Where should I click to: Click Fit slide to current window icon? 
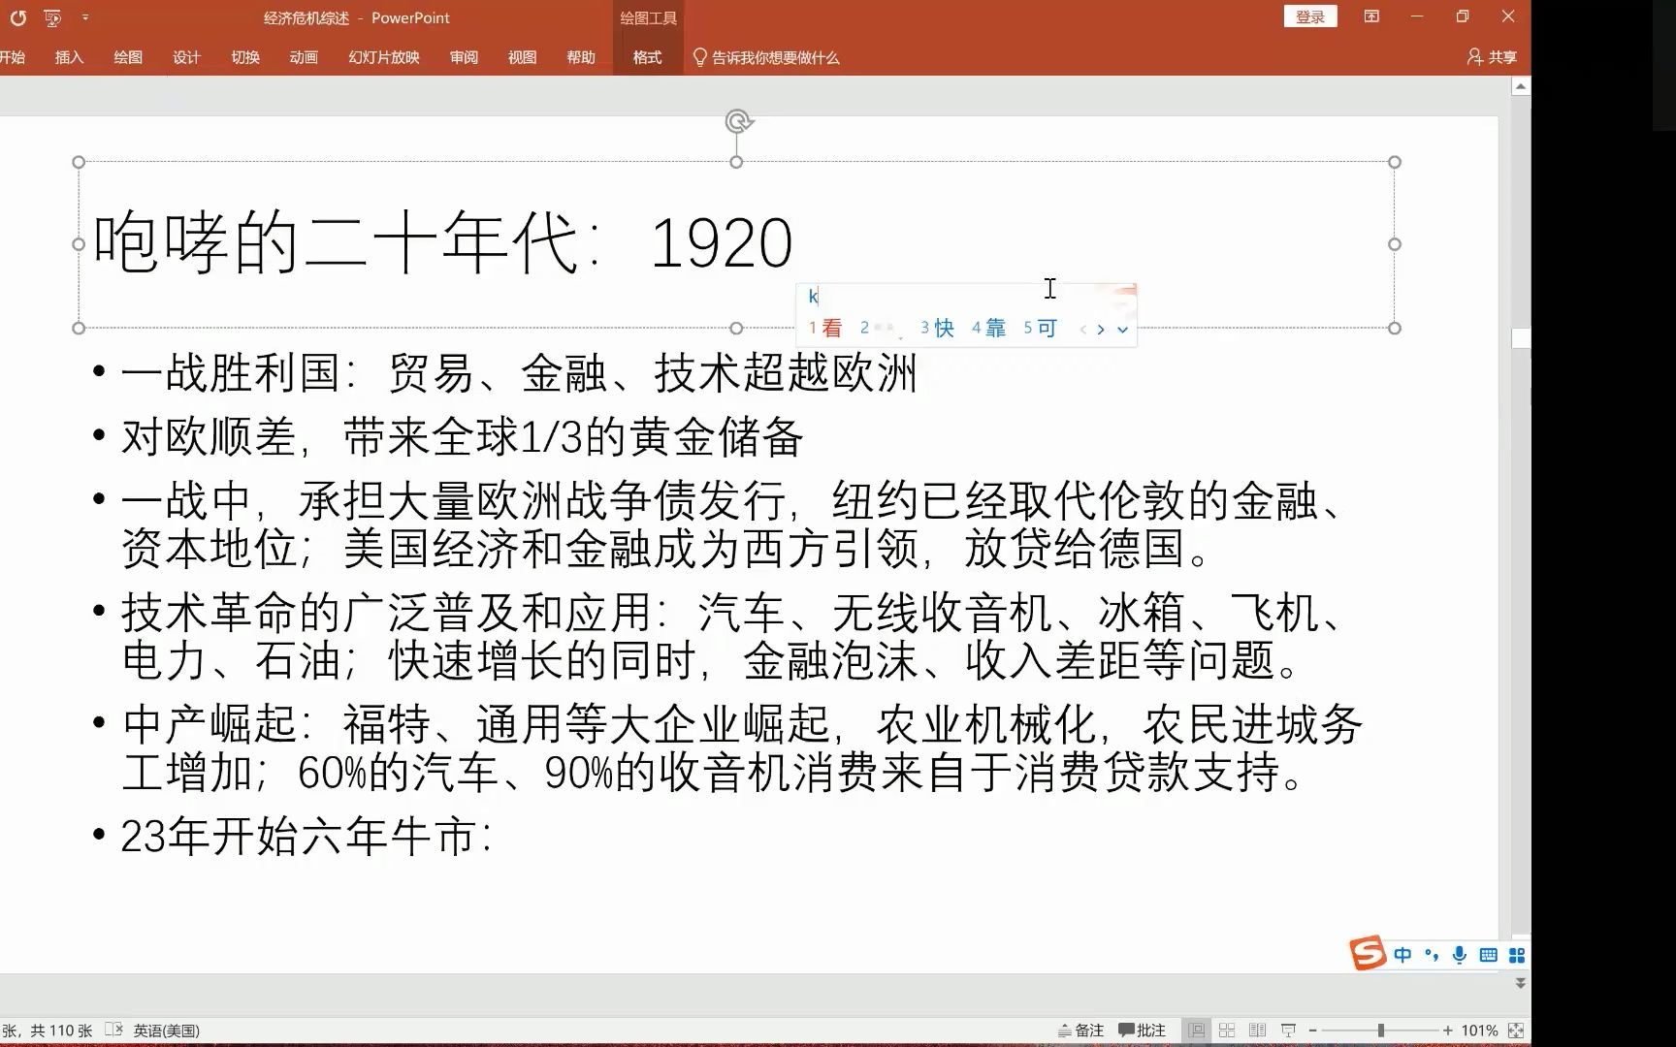coord(1516,1031)
